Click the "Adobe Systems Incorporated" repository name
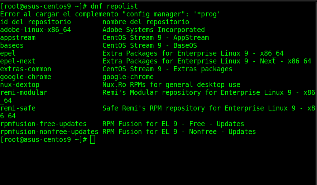The height and width of the screenshot is (185, 317). [154, 30]
